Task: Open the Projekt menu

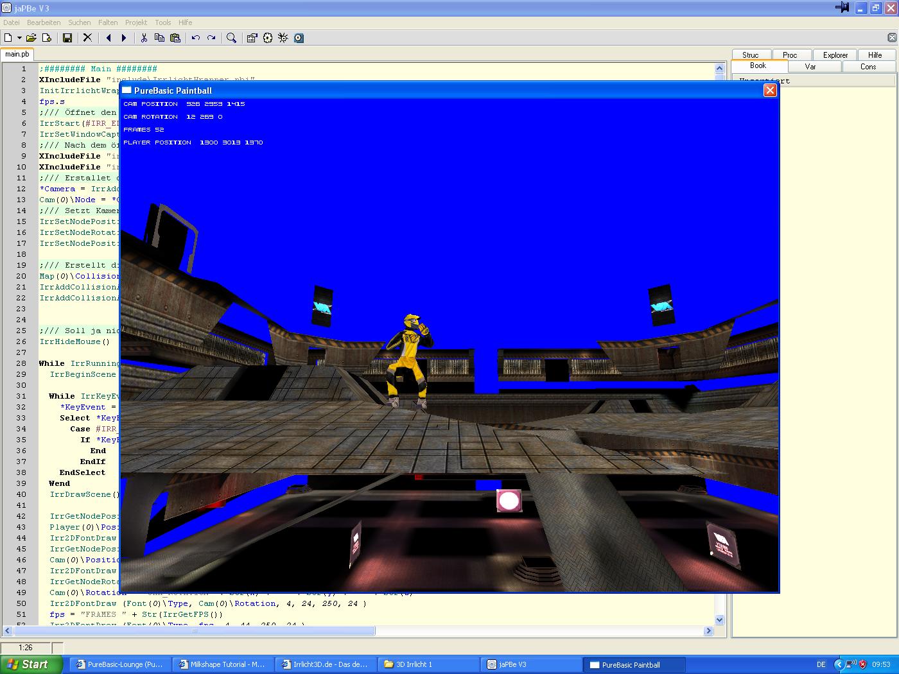Action: (x=136, y=22)
